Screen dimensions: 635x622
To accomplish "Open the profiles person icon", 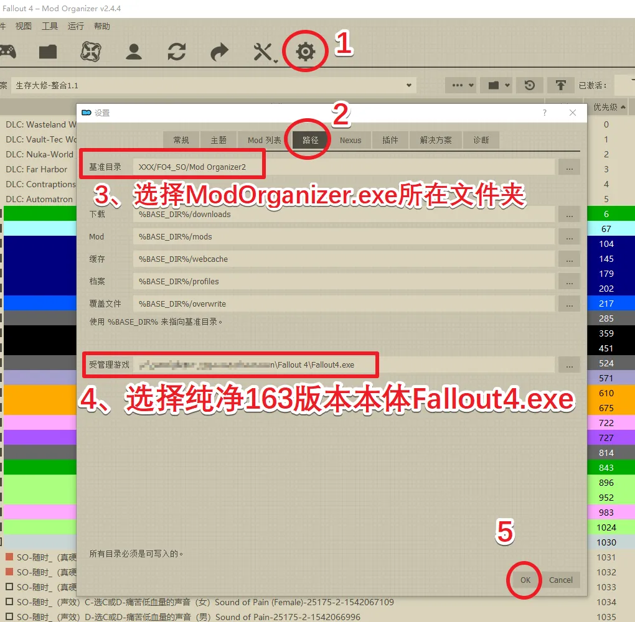I will point(134,52).
